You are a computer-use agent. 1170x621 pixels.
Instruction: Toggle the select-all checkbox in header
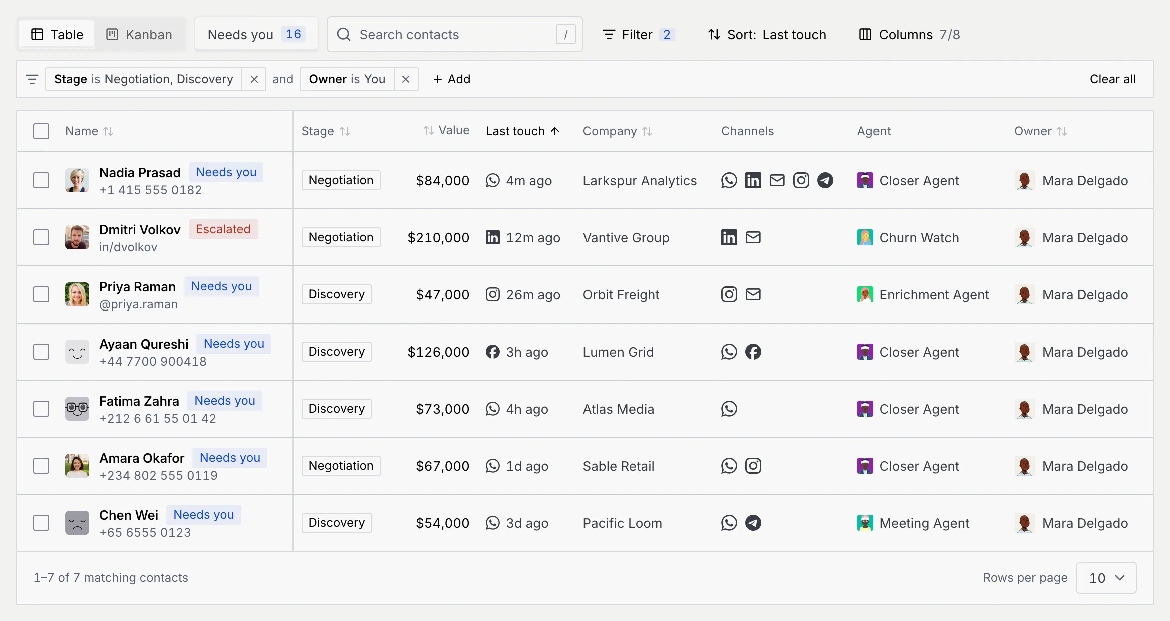coord(41,131)
